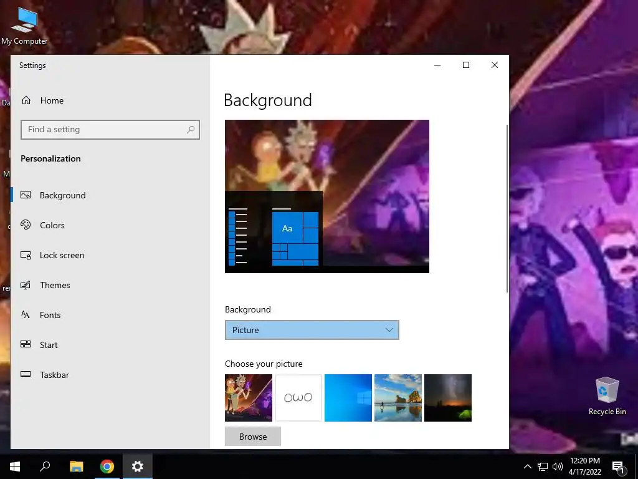The height and width of the screenshot is (479, 638).
Task: Pick the blue Windows logo wallpaper thumbnail
Action: click(348, 398)
